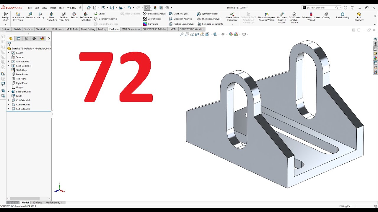Switch to the Sheet Metal tab
378x212 pixels.
point(42,29)
